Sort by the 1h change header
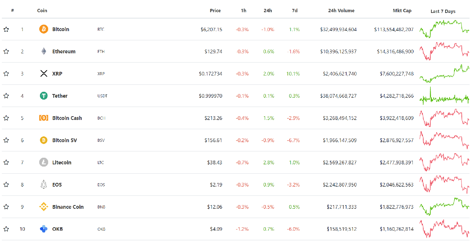474x241 pixels. [244, 10]
